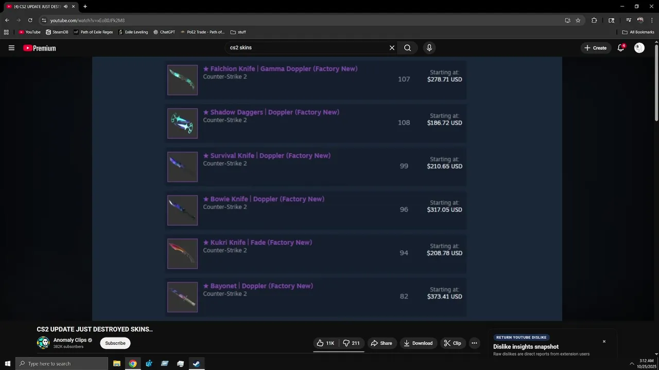659x370 pixels.
Task: Open the apps grid in the bookmarks bar
Action: 6,32
